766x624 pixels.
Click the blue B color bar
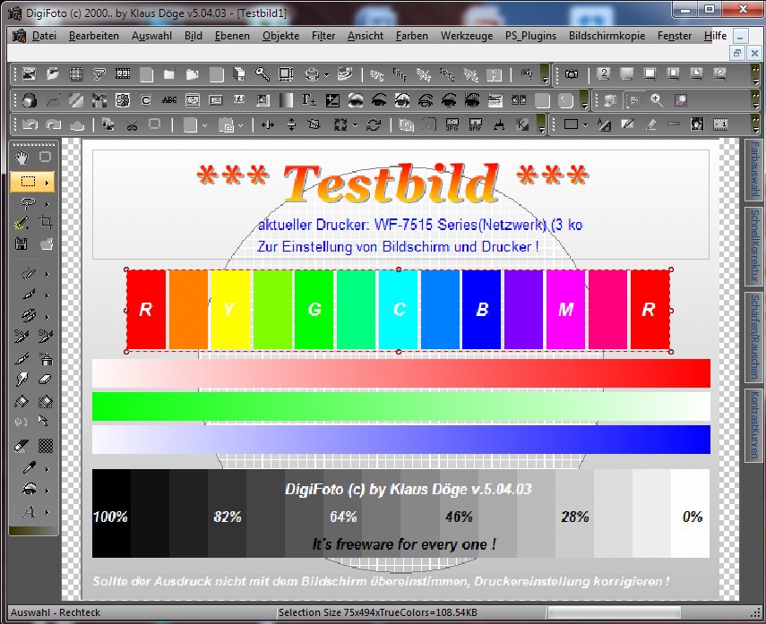pyautogui.click(x=482, y=310)
